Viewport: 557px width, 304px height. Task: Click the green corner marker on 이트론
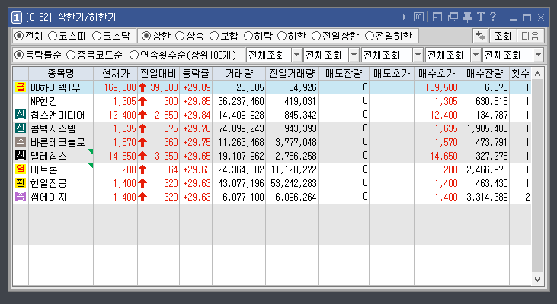click(91, 165)
